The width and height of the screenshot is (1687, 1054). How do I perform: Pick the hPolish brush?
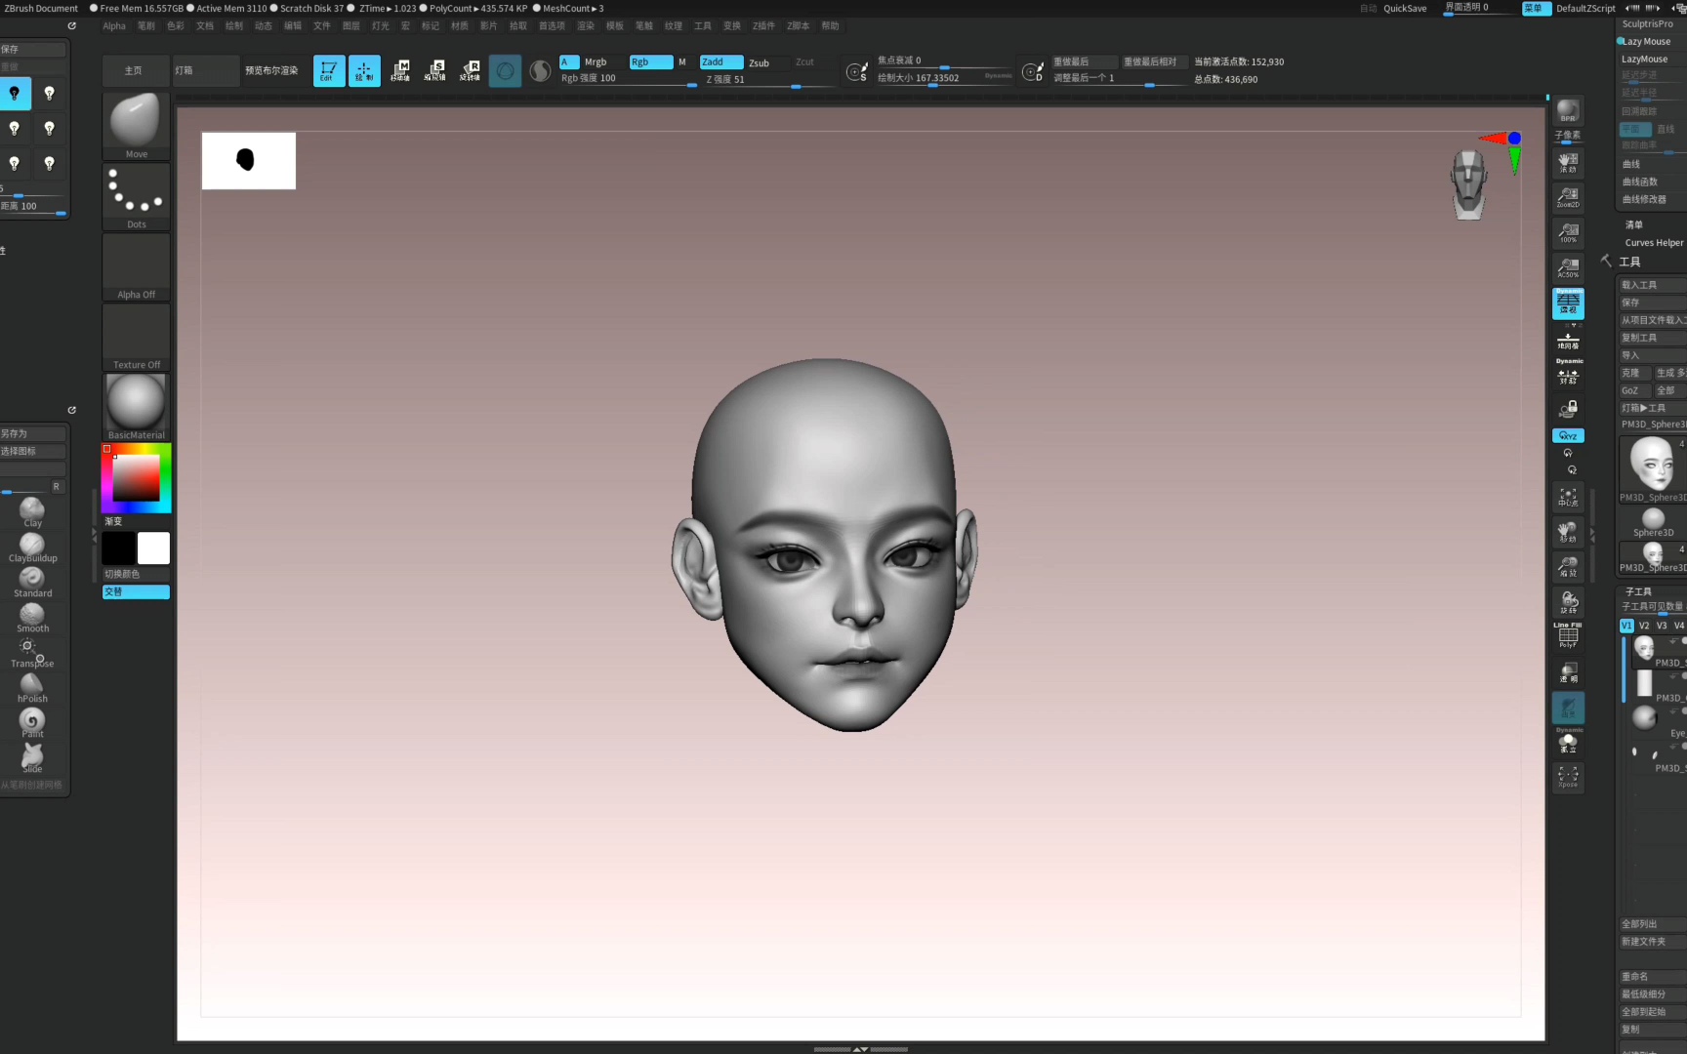point(32,687)
